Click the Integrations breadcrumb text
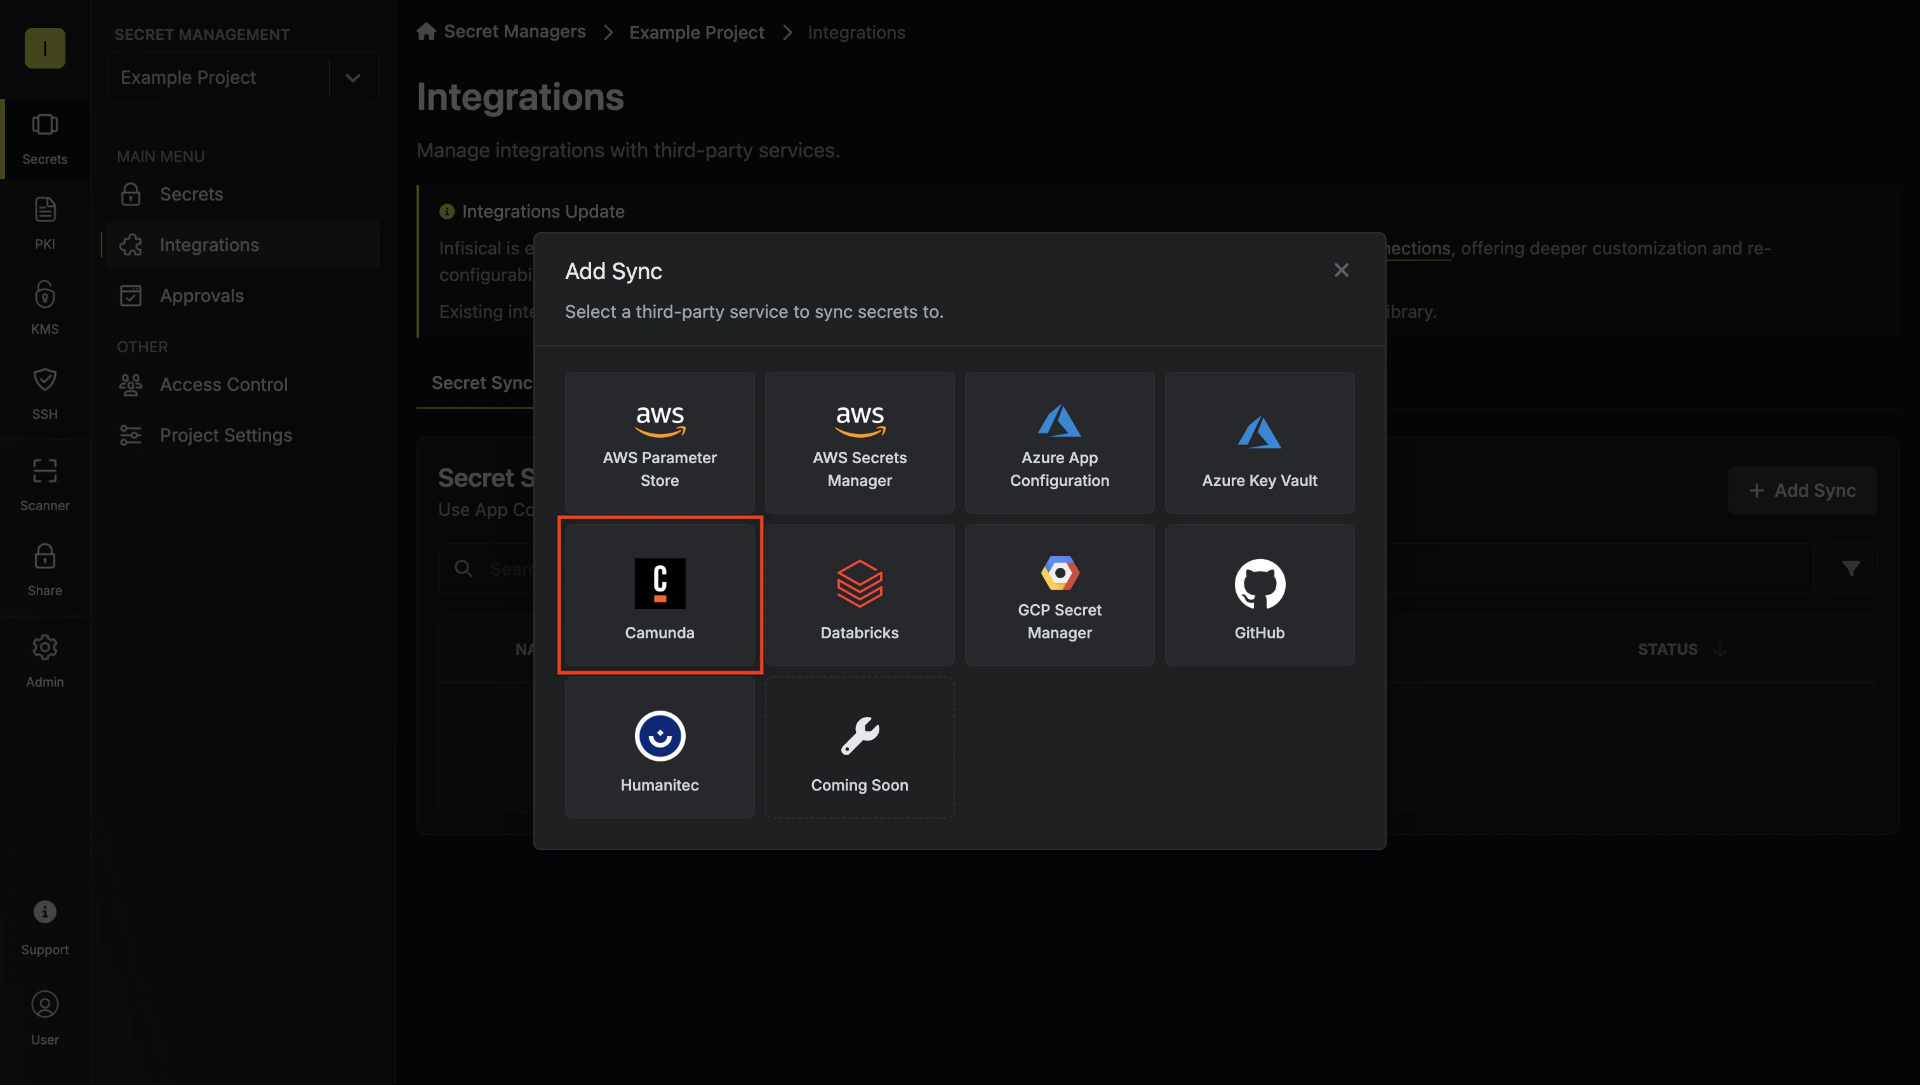 [x=856, y=32]
